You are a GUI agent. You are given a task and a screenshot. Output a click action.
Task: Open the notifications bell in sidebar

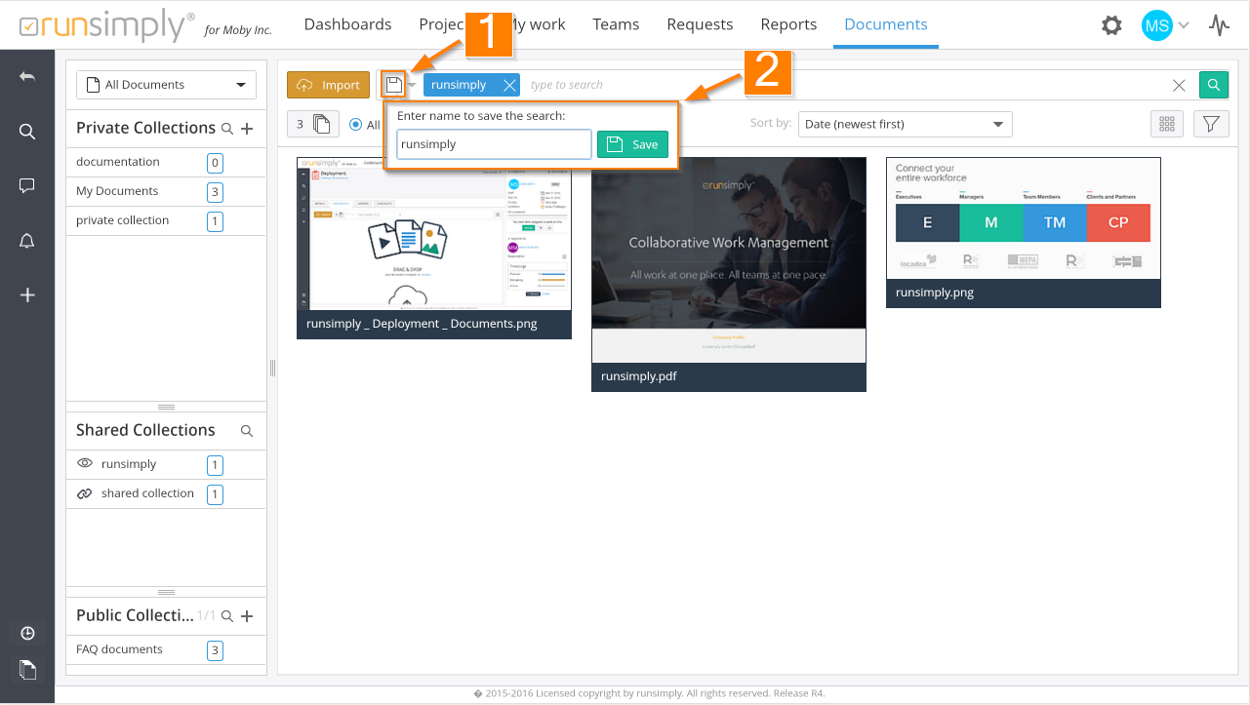(27, 241)
